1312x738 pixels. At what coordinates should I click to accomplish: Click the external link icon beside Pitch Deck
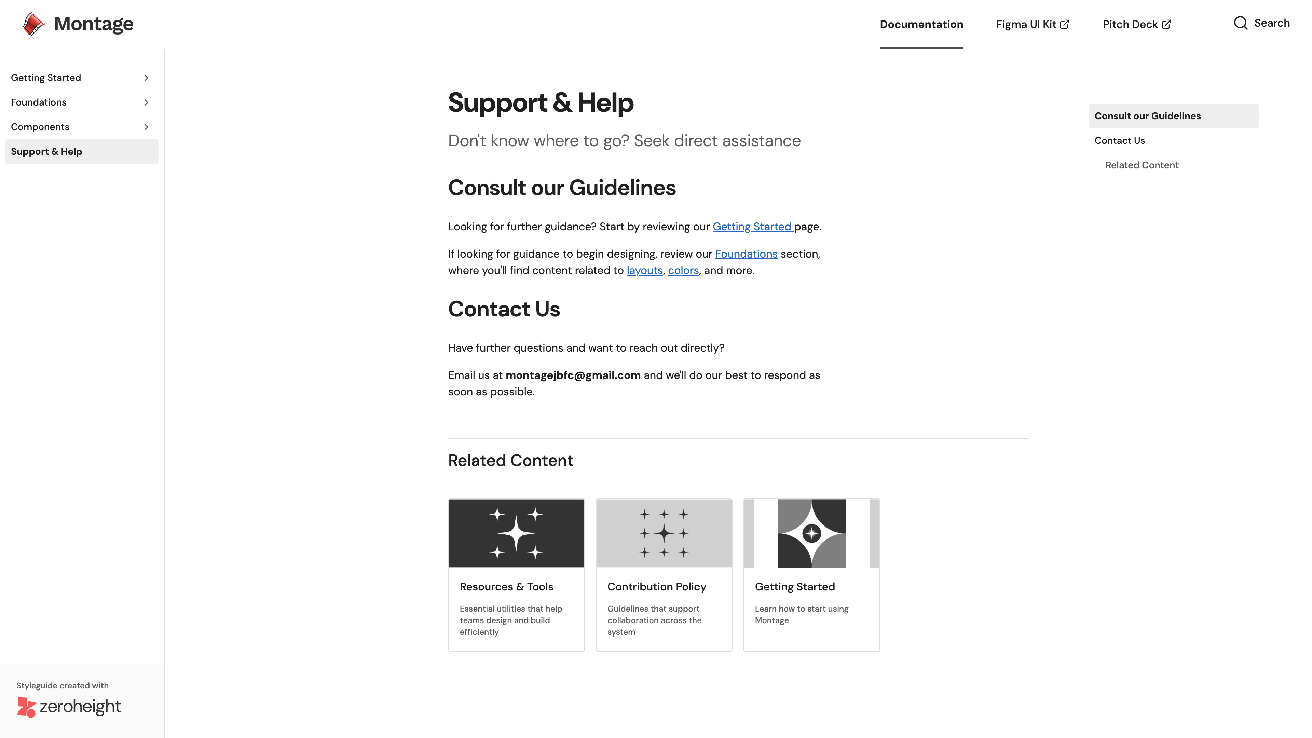1167,24
